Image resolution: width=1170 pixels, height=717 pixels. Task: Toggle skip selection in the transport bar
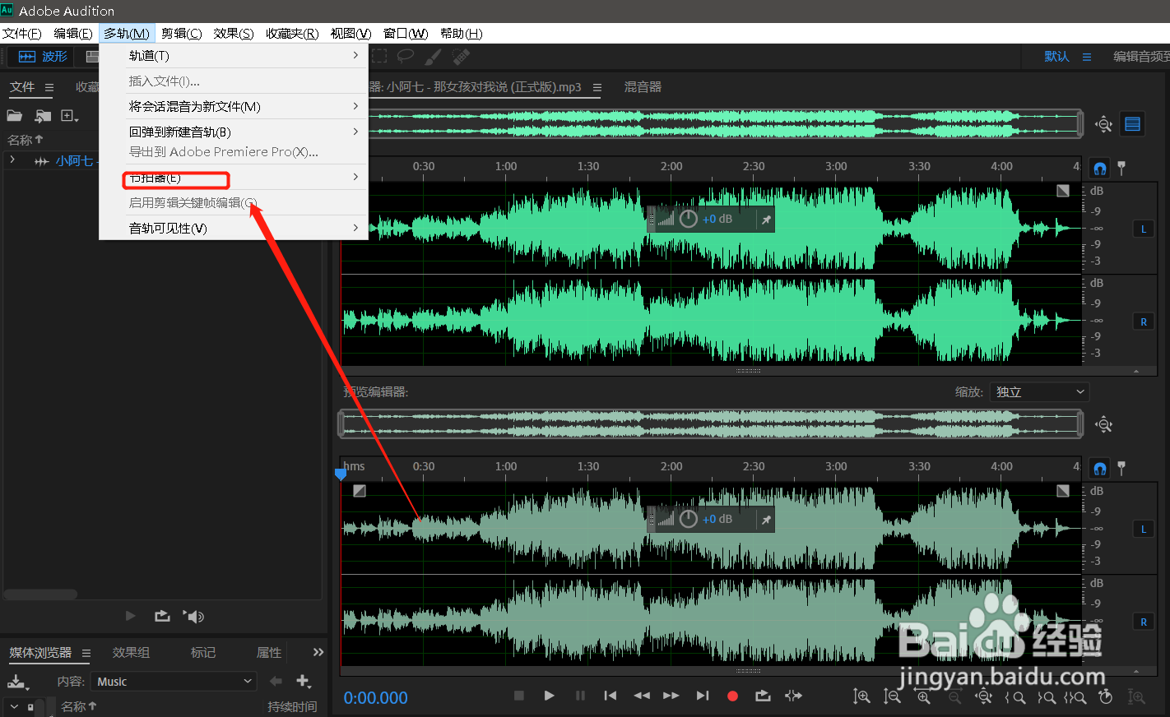point(793,696)
